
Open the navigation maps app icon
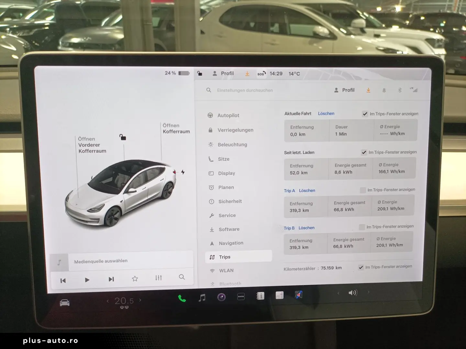(298, 295)
